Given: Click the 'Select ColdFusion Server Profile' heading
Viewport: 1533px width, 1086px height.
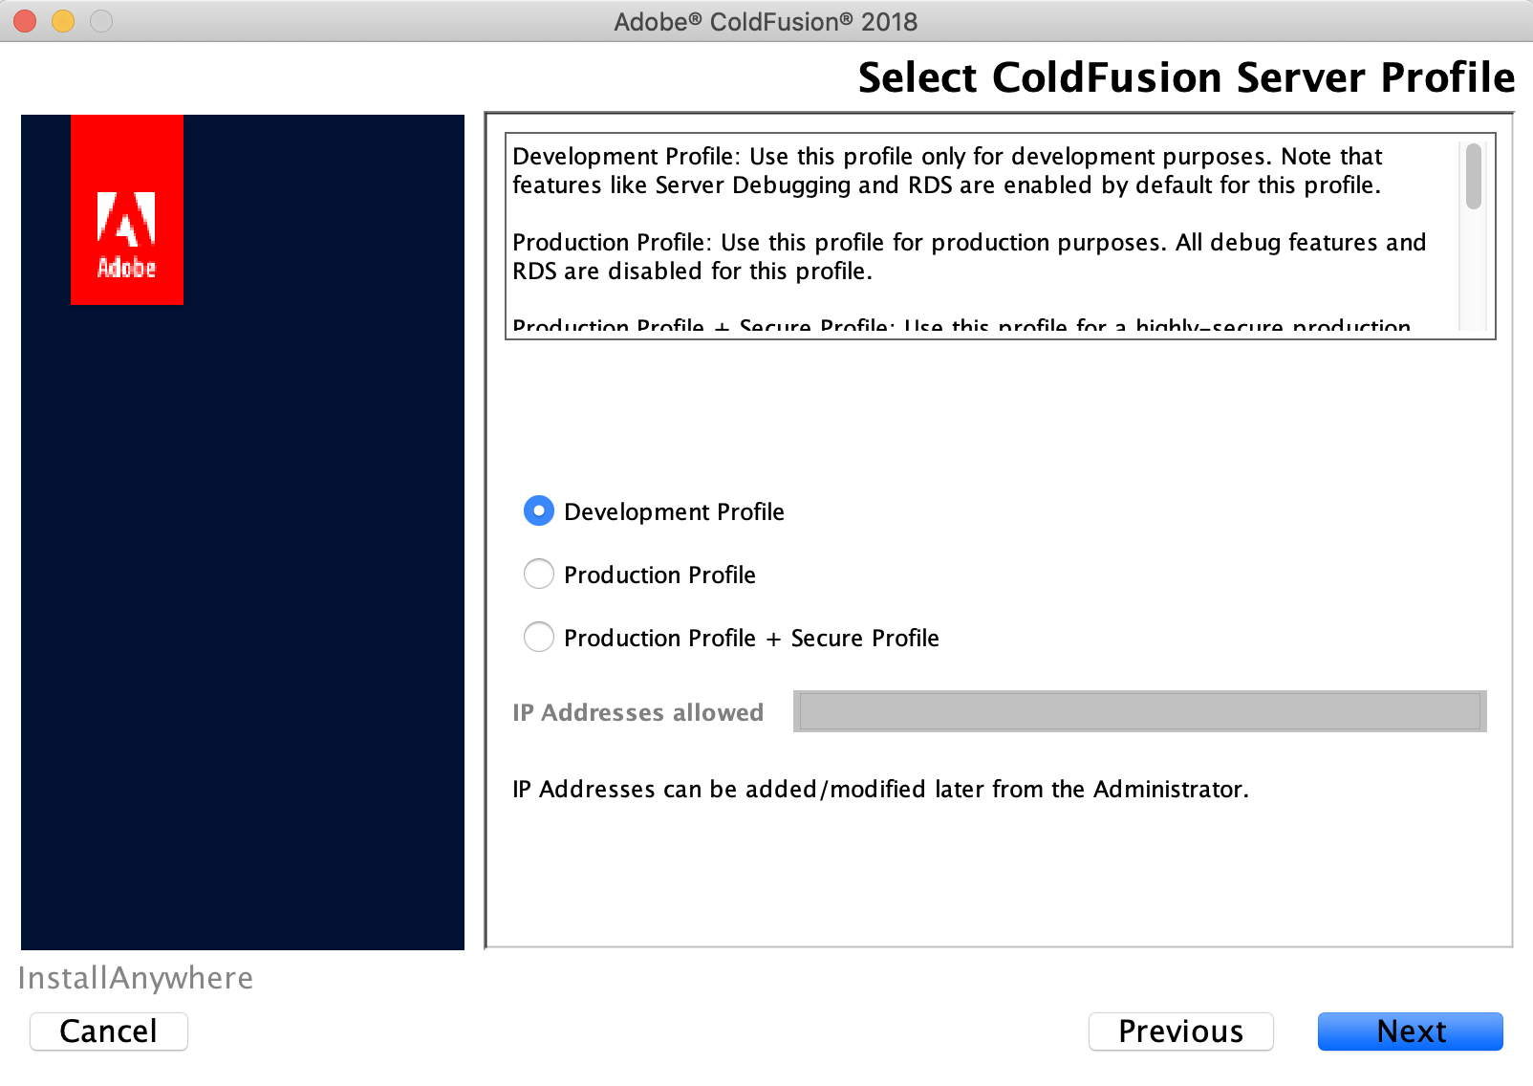Looking at the screenshot, I should (1186, 77).
